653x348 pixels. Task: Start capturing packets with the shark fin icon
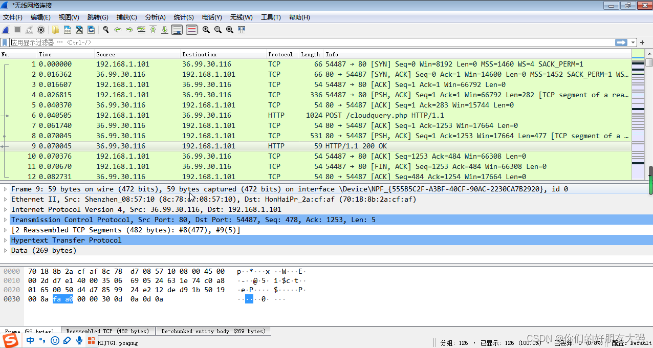(6, 30)
